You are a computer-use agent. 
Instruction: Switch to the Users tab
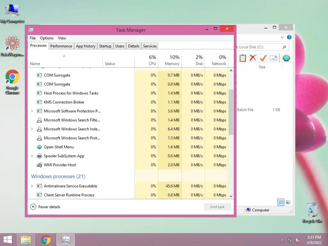[120, 46]
